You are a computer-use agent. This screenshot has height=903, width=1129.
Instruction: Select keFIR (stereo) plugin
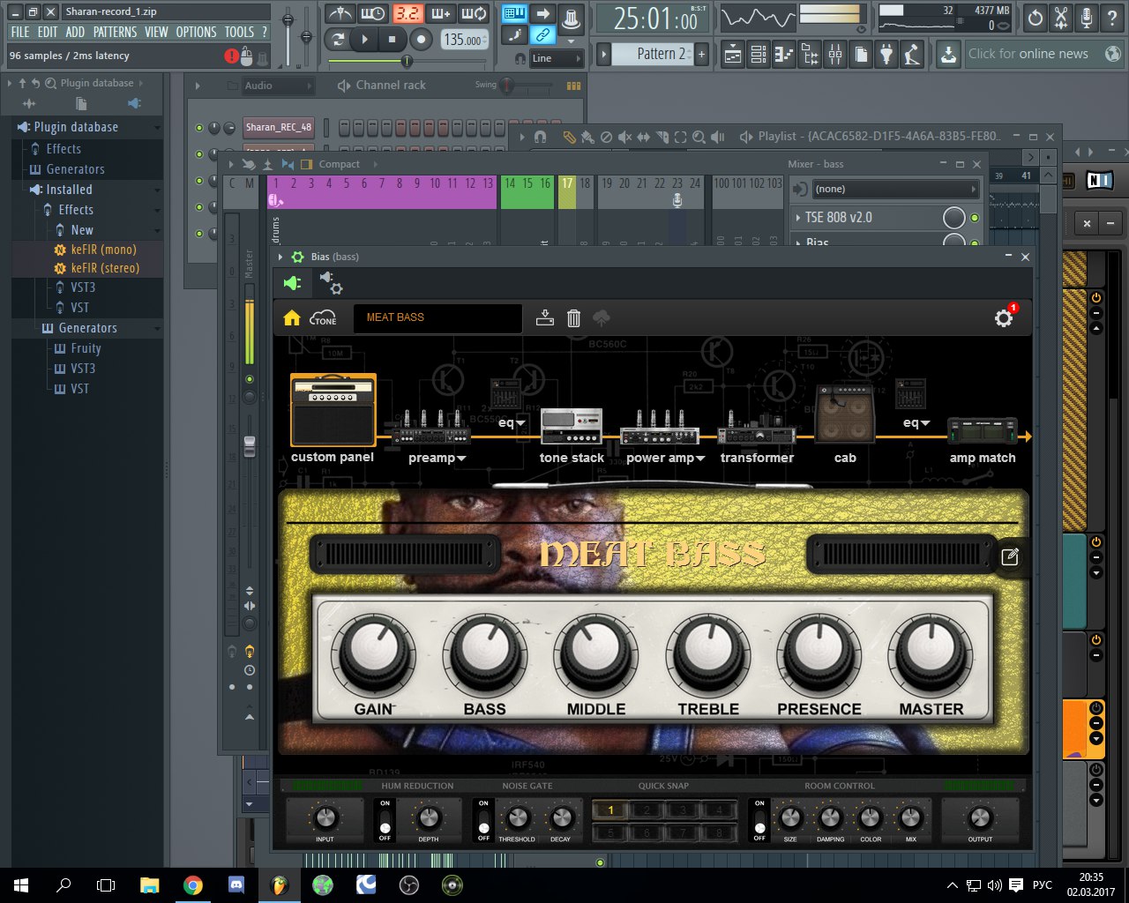coord(105,268)
